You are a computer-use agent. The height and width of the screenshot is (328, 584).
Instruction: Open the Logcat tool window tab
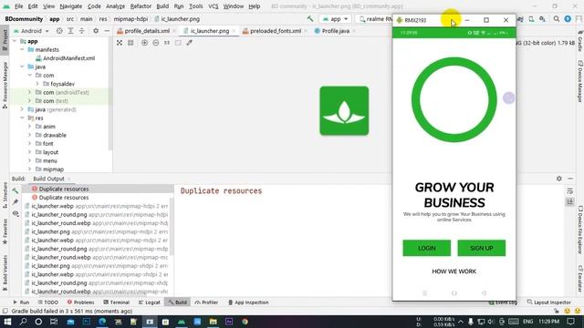coord(150,302)
